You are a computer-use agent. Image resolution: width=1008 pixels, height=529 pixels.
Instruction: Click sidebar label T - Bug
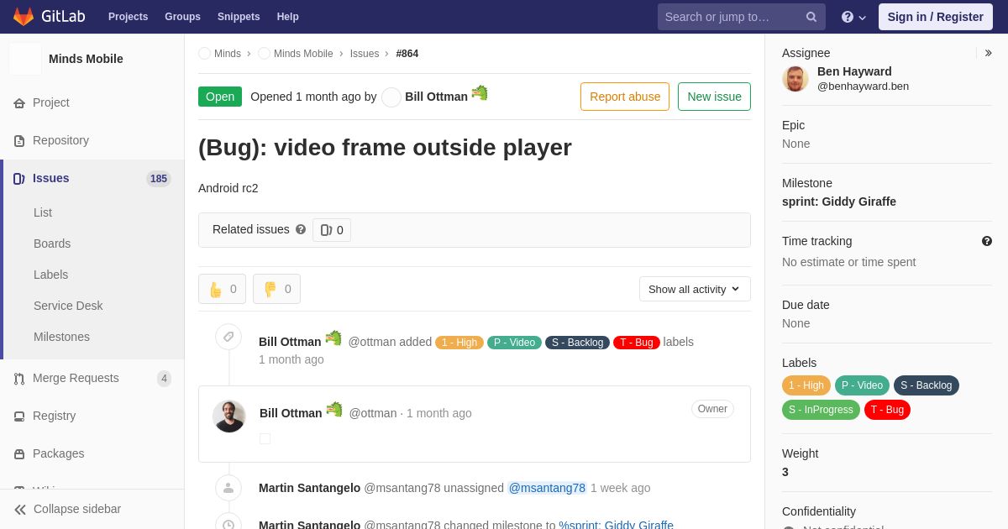click(x=887, y=410)
